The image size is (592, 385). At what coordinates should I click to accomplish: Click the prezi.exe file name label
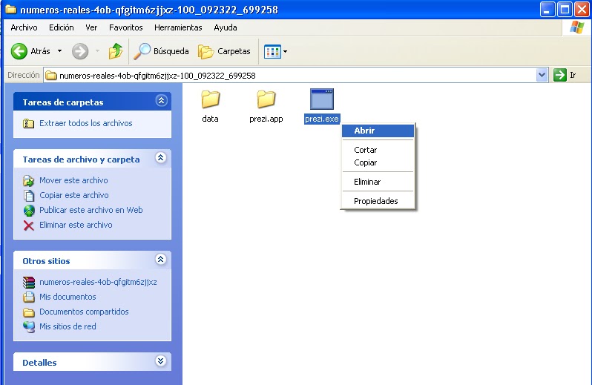(322, 119)
